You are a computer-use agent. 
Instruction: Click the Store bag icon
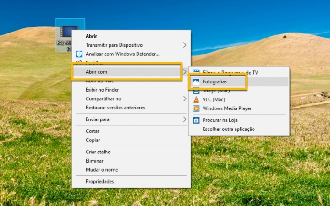pyautogui.click(x=196, y=120)
